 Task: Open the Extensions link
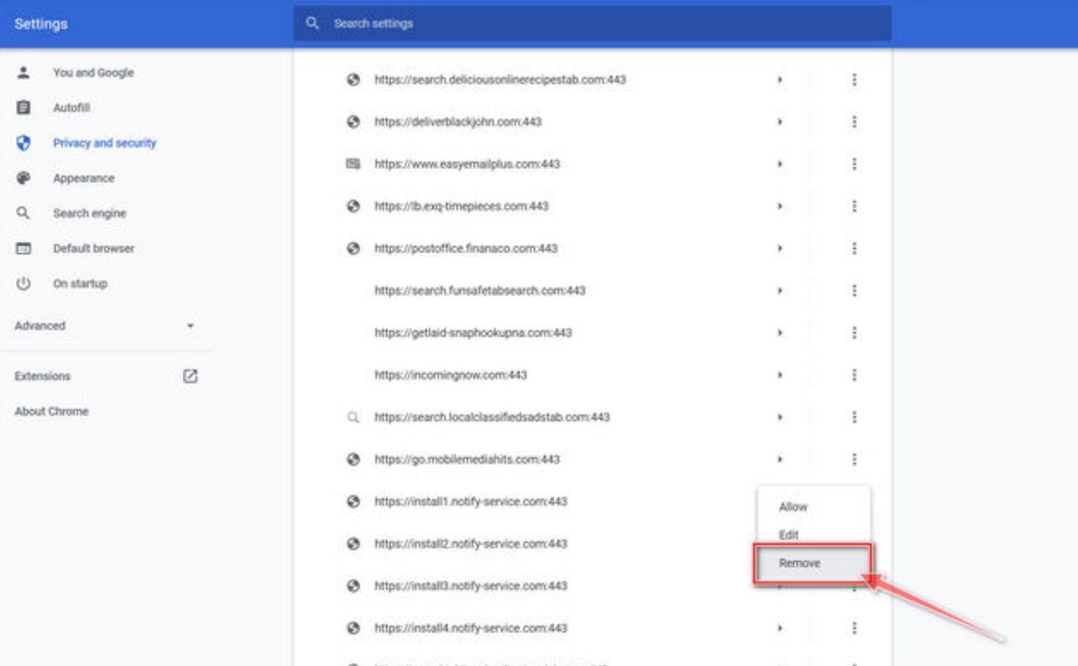click(x=43, y=376)
